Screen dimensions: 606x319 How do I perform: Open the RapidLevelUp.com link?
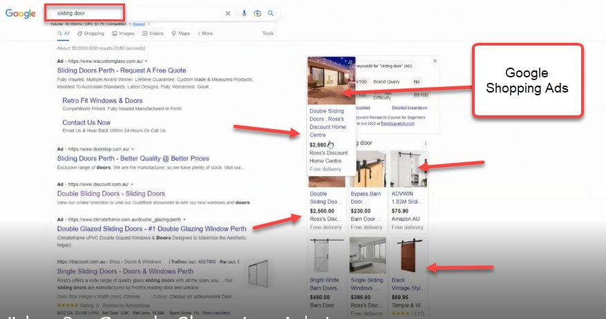[397, 124]
